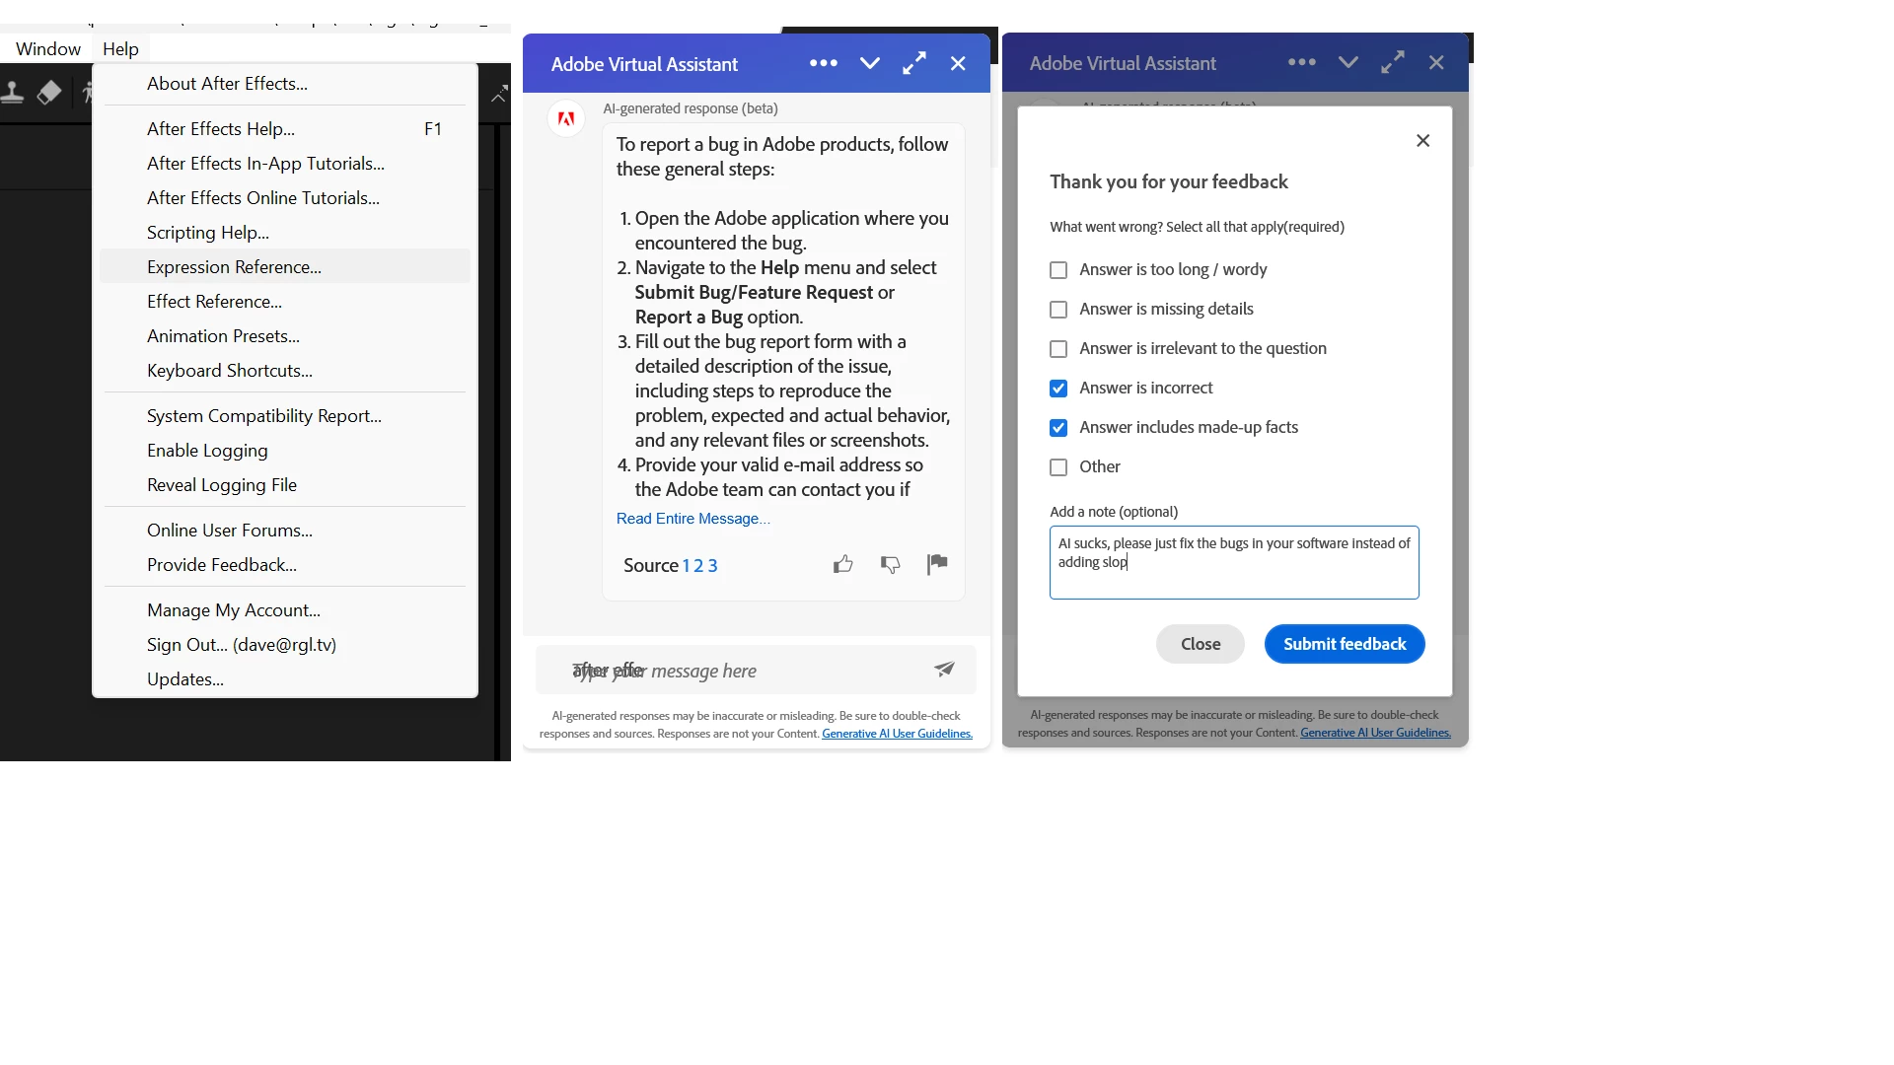Click the paper plane send icon
1894x1065 pixels.
click(944, 670)
